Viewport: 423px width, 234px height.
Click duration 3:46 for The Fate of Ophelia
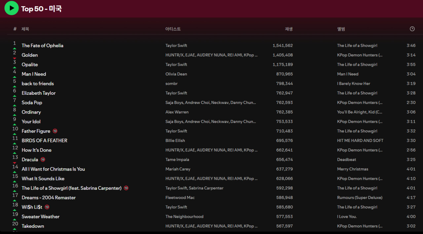click(411, 46)
